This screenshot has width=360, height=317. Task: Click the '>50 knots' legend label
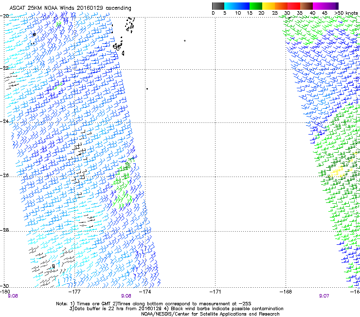(x=346, y=13)
